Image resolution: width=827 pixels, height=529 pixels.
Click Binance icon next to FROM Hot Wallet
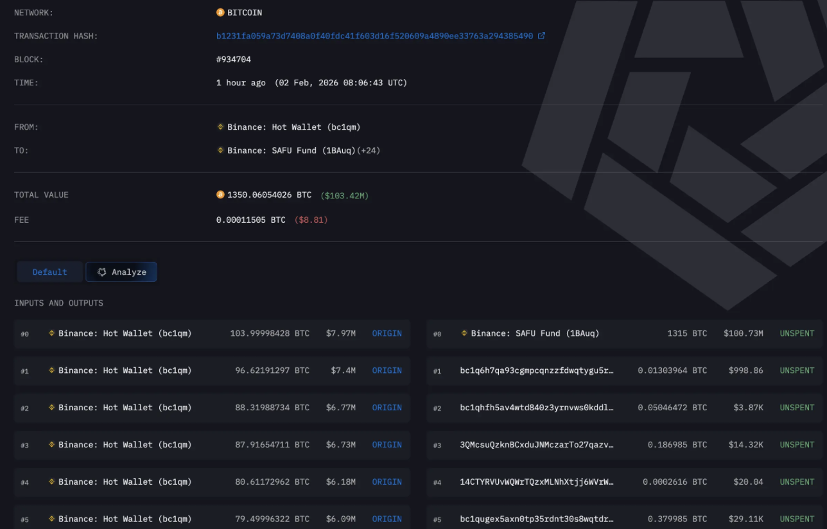pos(220,127)
